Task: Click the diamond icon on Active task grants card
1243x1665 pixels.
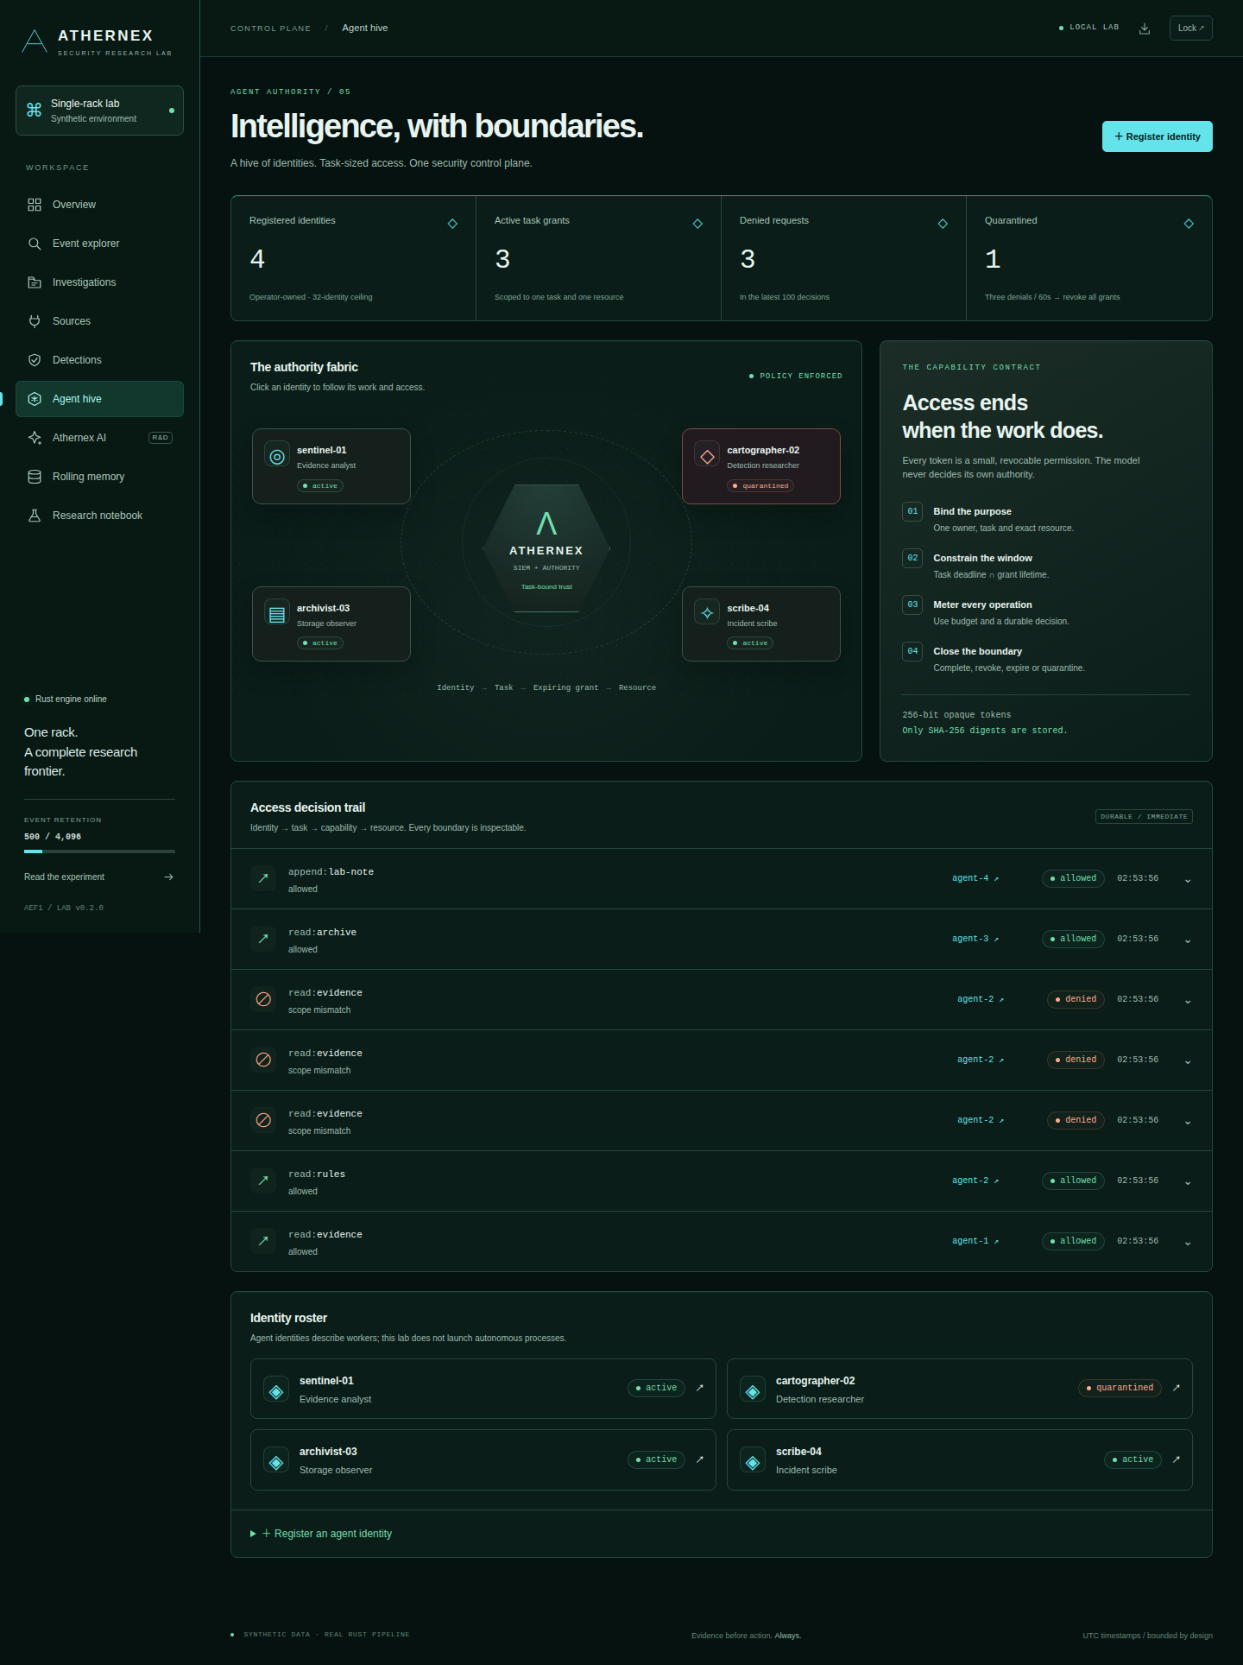Action: pos(697,224)
